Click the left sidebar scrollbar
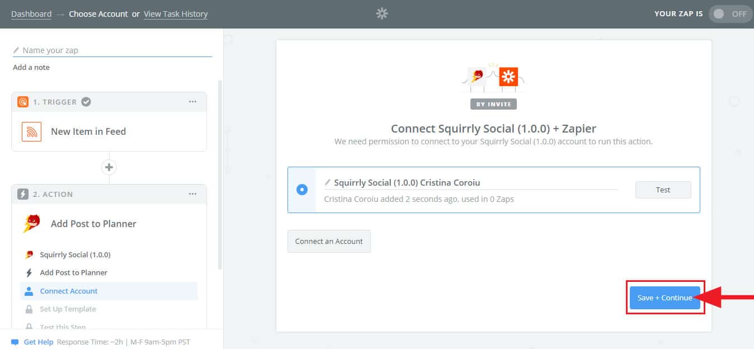 (x=220, y=174)
